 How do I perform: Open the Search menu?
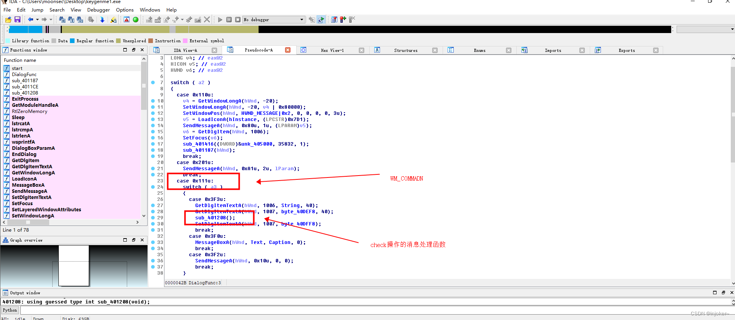pos(57,10)
